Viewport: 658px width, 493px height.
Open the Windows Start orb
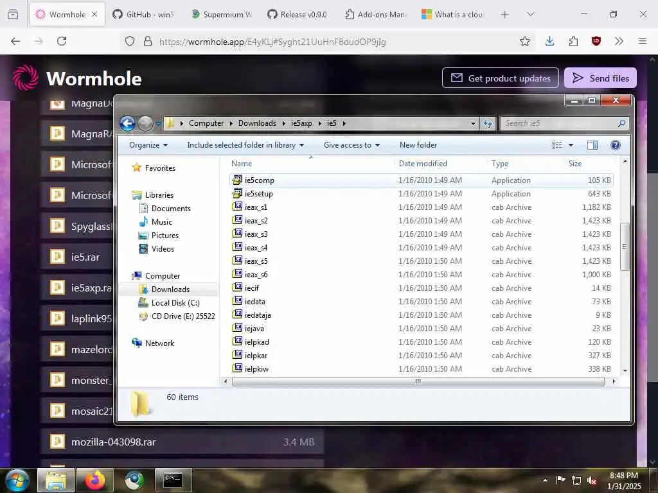[x=17, y=480]
